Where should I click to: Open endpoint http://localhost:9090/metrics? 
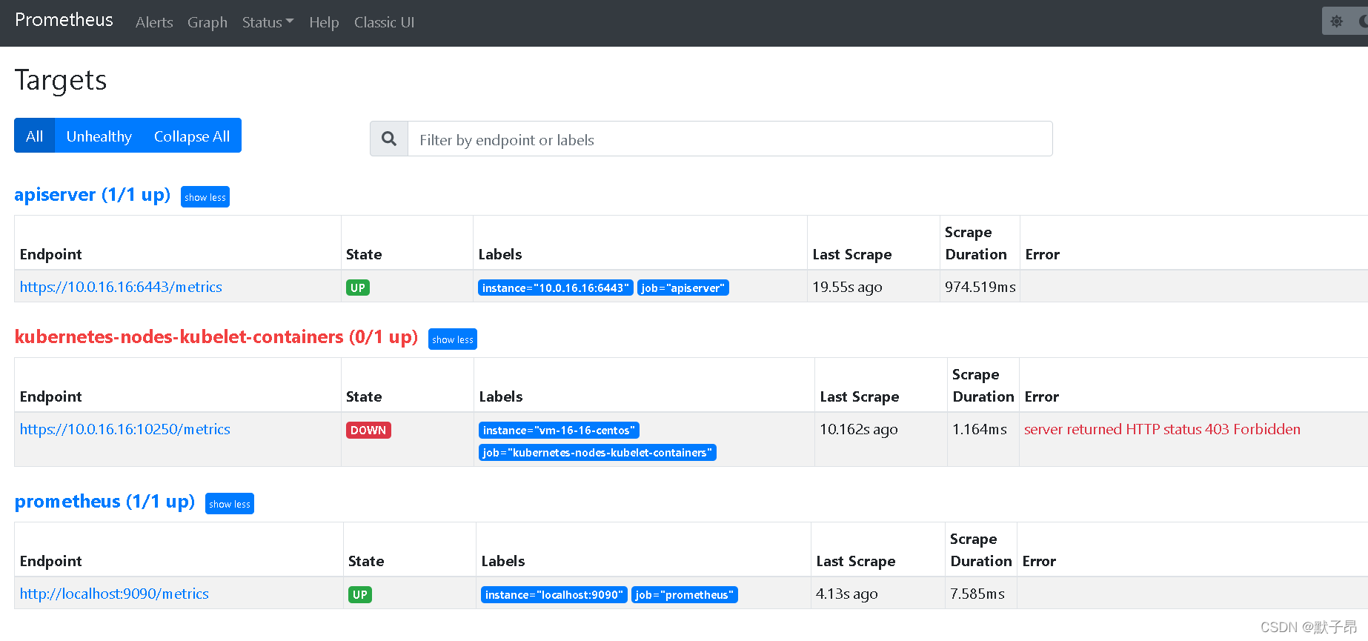(x=114, y=594)
